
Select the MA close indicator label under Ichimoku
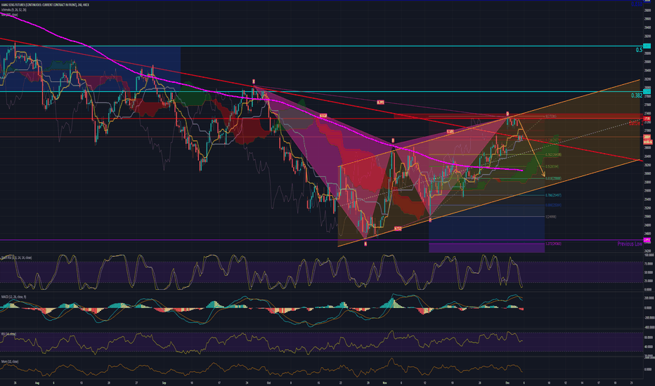pos(10,15)
